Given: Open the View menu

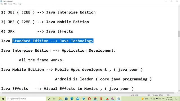Looking at the screenshot, I should [15, 4].
